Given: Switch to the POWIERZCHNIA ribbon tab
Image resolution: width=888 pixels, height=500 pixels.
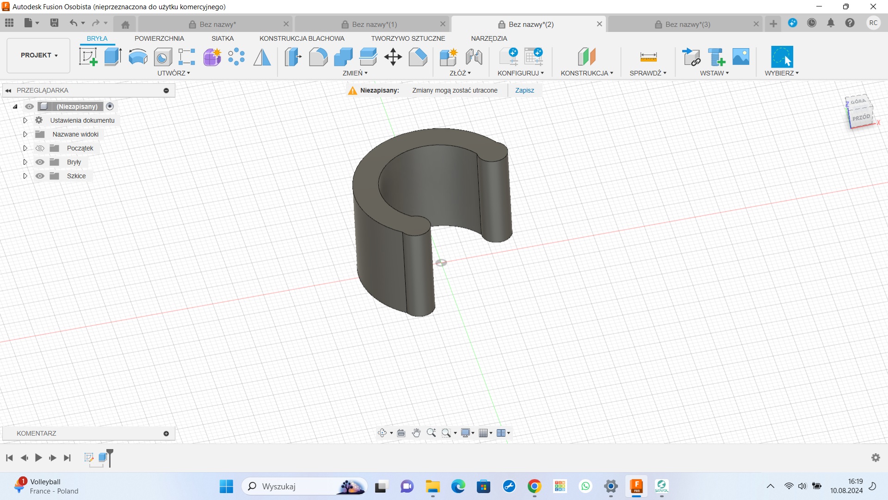Looking at the screenshot, I should coord(159,38).
